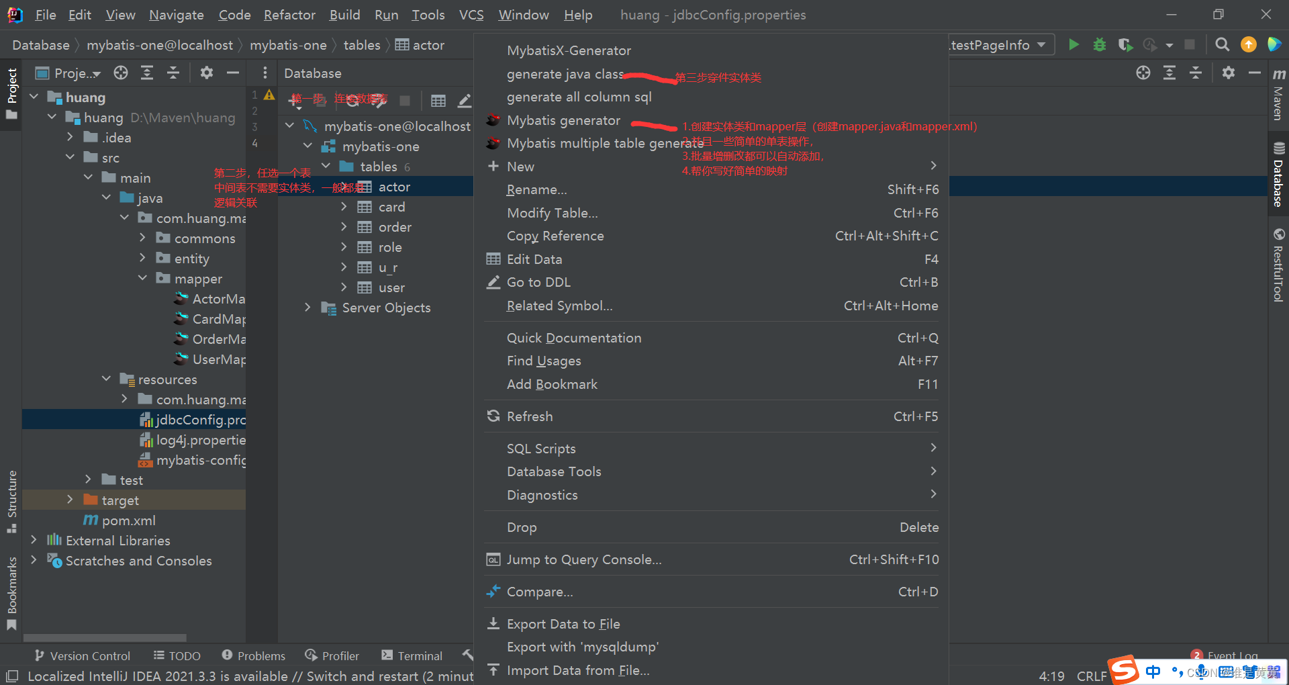The image size is (1289, 685).
Task: Click the CRLF line separator status
Action: tap(1091, 676)
